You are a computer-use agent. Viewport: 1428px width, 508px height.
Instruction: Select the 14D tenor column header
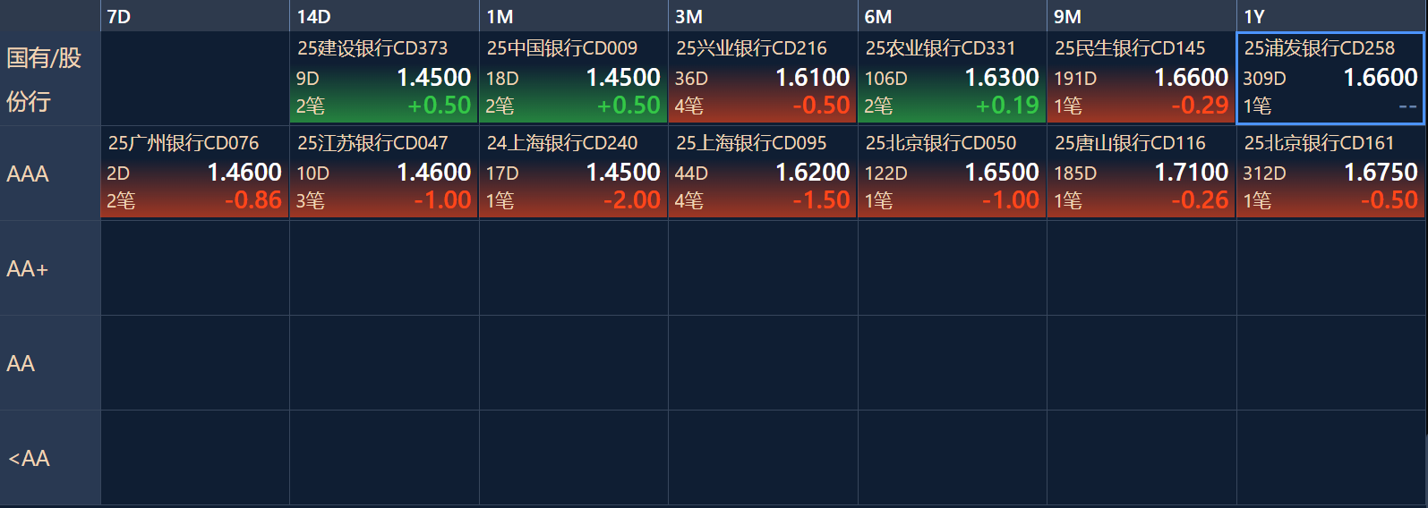(x=384, y=16)
